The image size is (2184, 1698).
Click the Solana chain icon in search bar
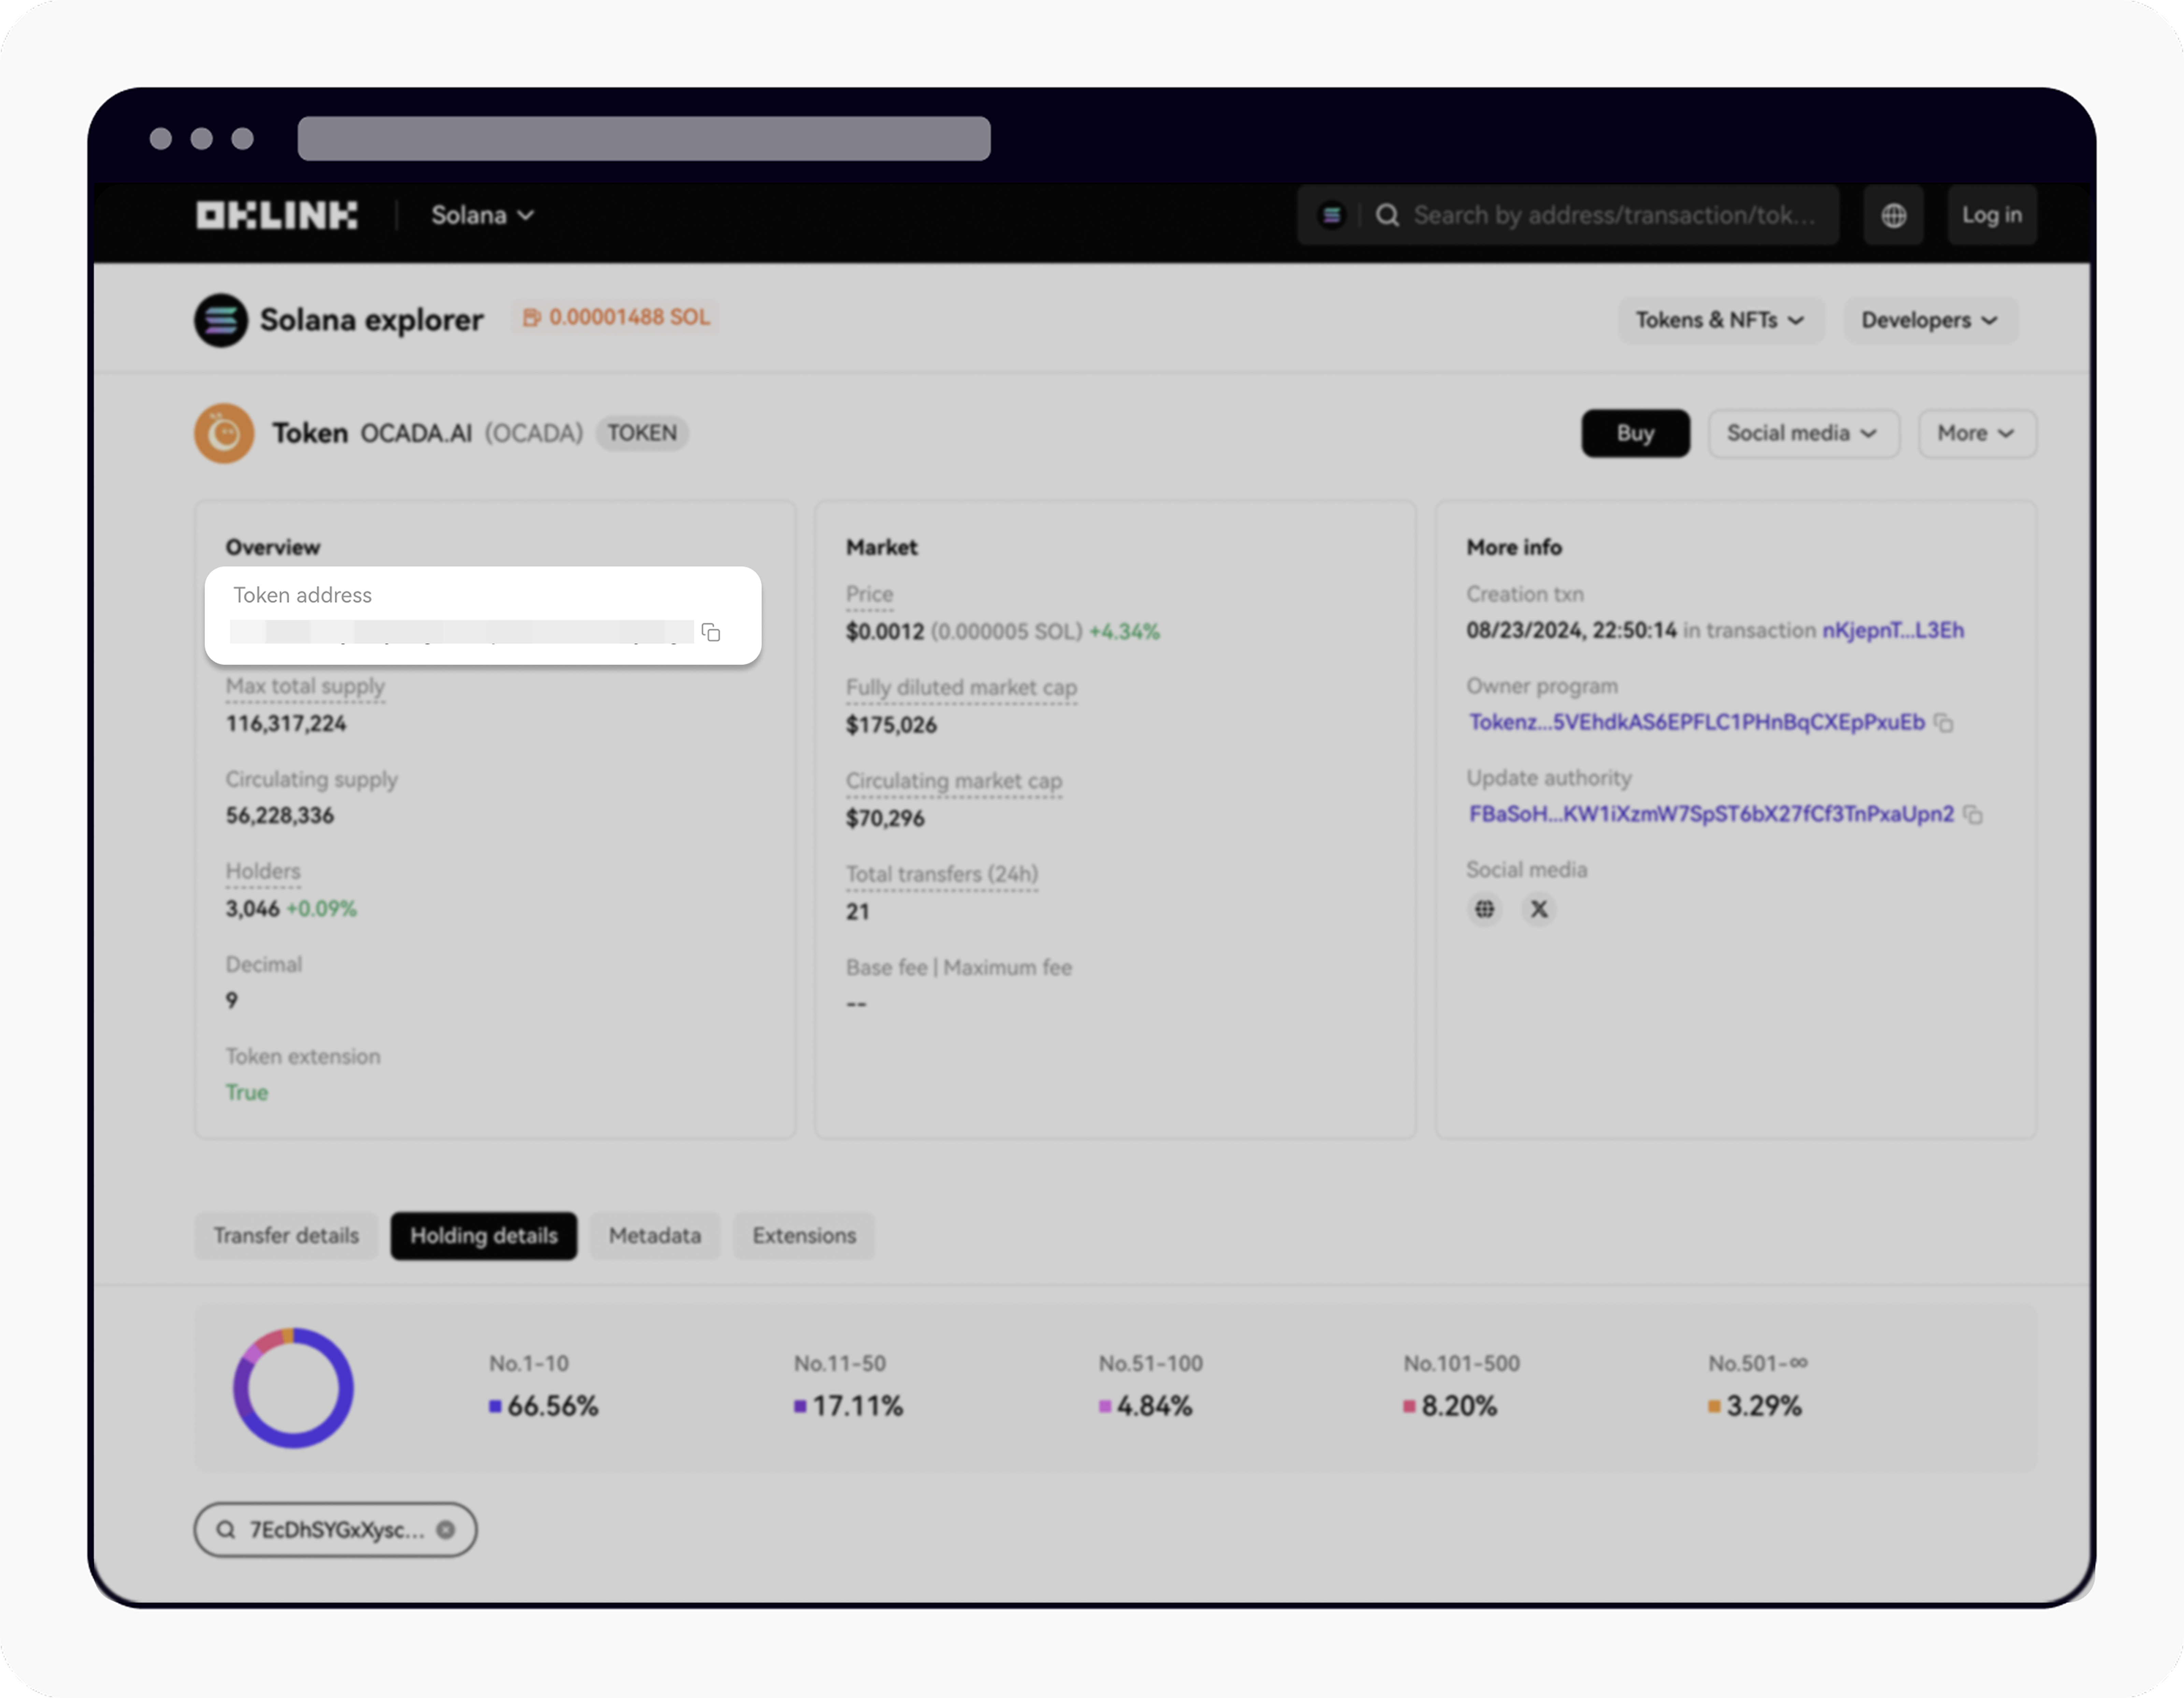[1331, 215]
